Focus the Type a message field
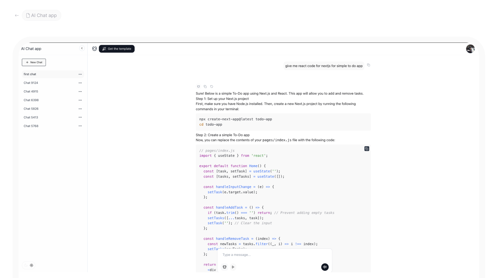The image size is (494, 278). (273, 255)
